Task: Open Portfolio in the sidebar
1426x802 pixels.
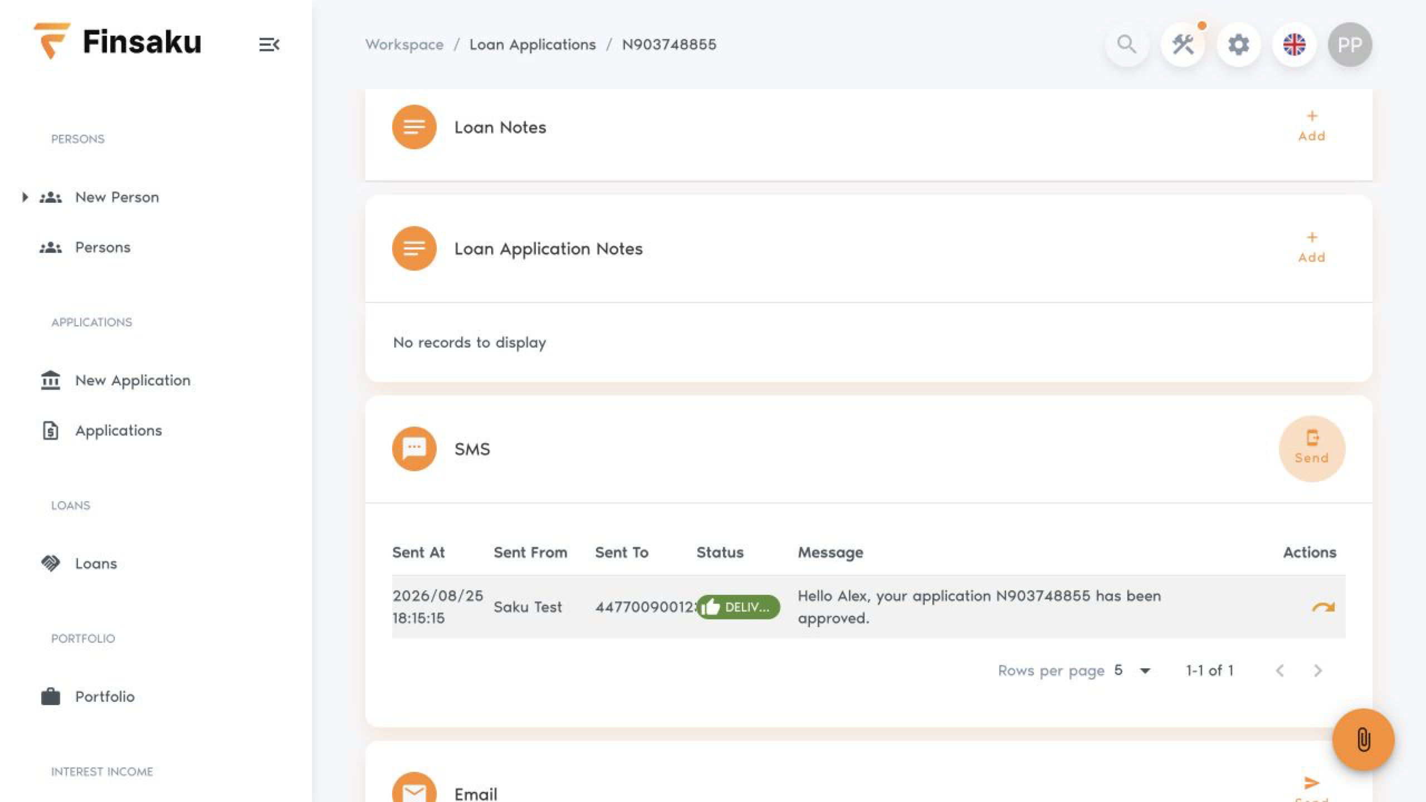Action: [105, 697]
